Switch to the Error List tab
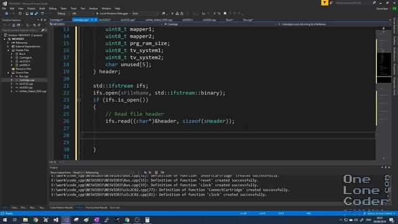 coord(114,208)
